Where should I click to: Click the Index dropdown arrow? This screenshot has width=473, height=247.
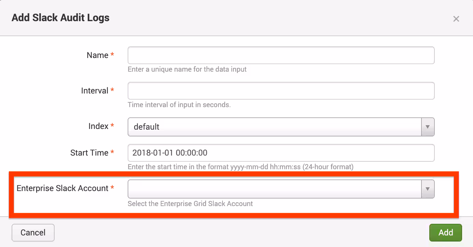(428, 127)
